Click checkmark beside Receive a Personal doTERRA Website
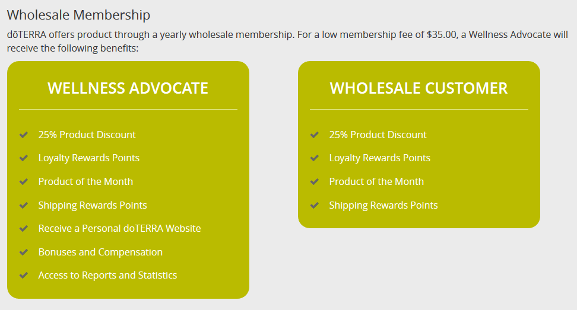The height and width of the screenshot is (310, 577). pyautogui.click(x=24, y=228)
